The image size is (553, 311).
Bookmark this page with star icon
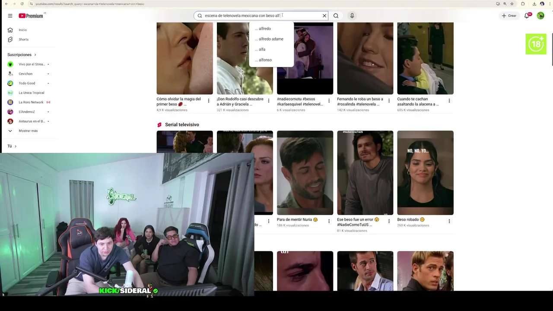pyautogui.click(x=512, y=4)
